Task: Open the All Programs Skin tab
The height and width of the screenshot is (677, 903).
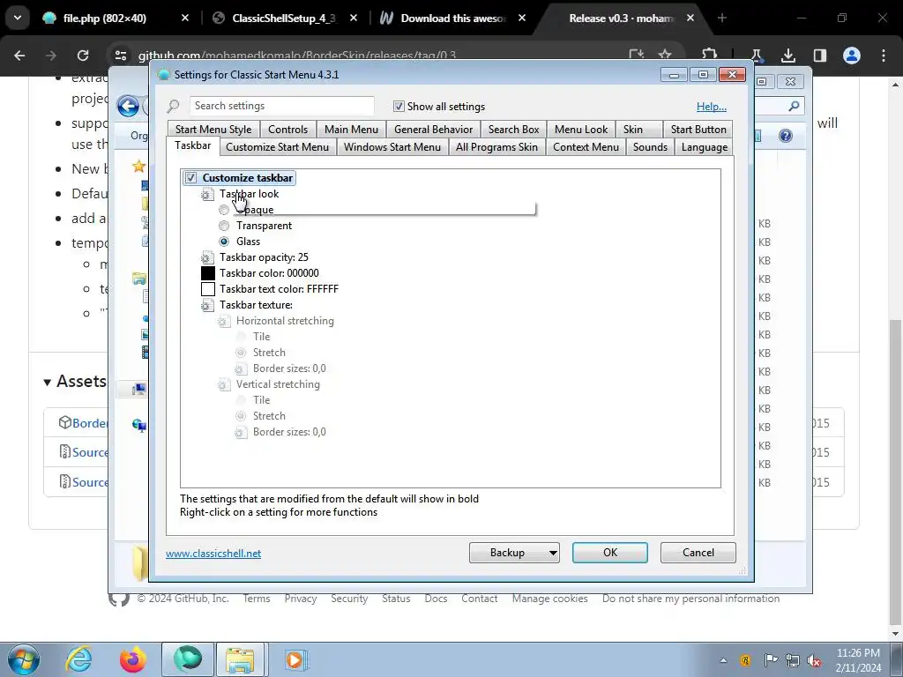Action: 496,147
